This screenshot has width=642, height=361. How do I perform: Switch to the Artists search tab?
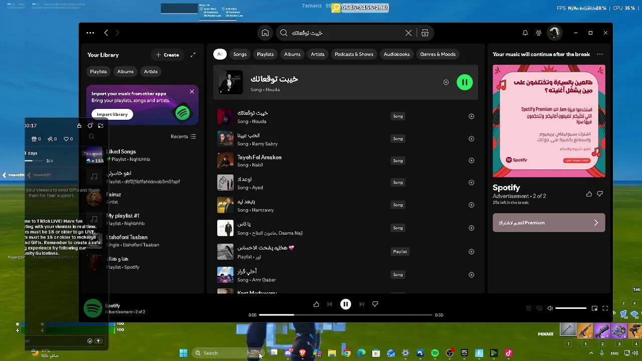[x=317, y=54]
